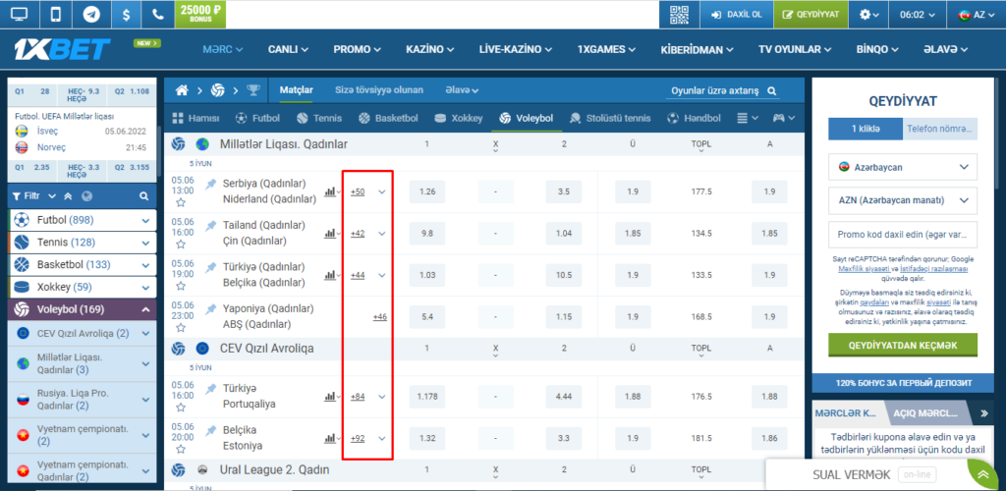Viewport: 1006px width, 491px height.
Task: Favorite the Tailand vs Çin match star
Action: (181, 245)
